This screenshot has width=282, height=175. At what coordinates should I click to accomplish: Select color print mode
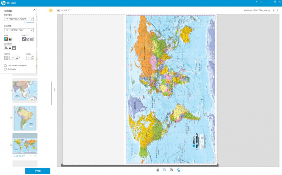6,39
